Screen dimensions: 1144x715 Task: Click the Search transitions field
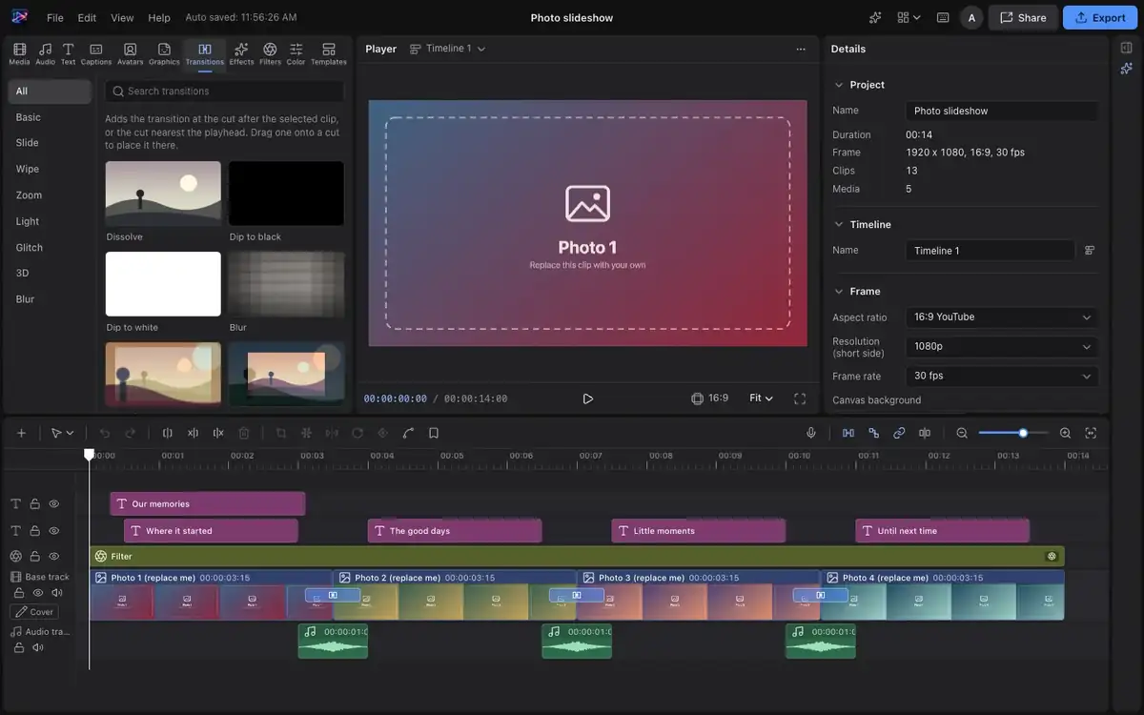pos(224,92)
